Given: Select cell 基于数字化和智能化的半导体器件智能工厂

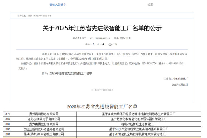Looking at the screenshot, I should coord(139,119).
